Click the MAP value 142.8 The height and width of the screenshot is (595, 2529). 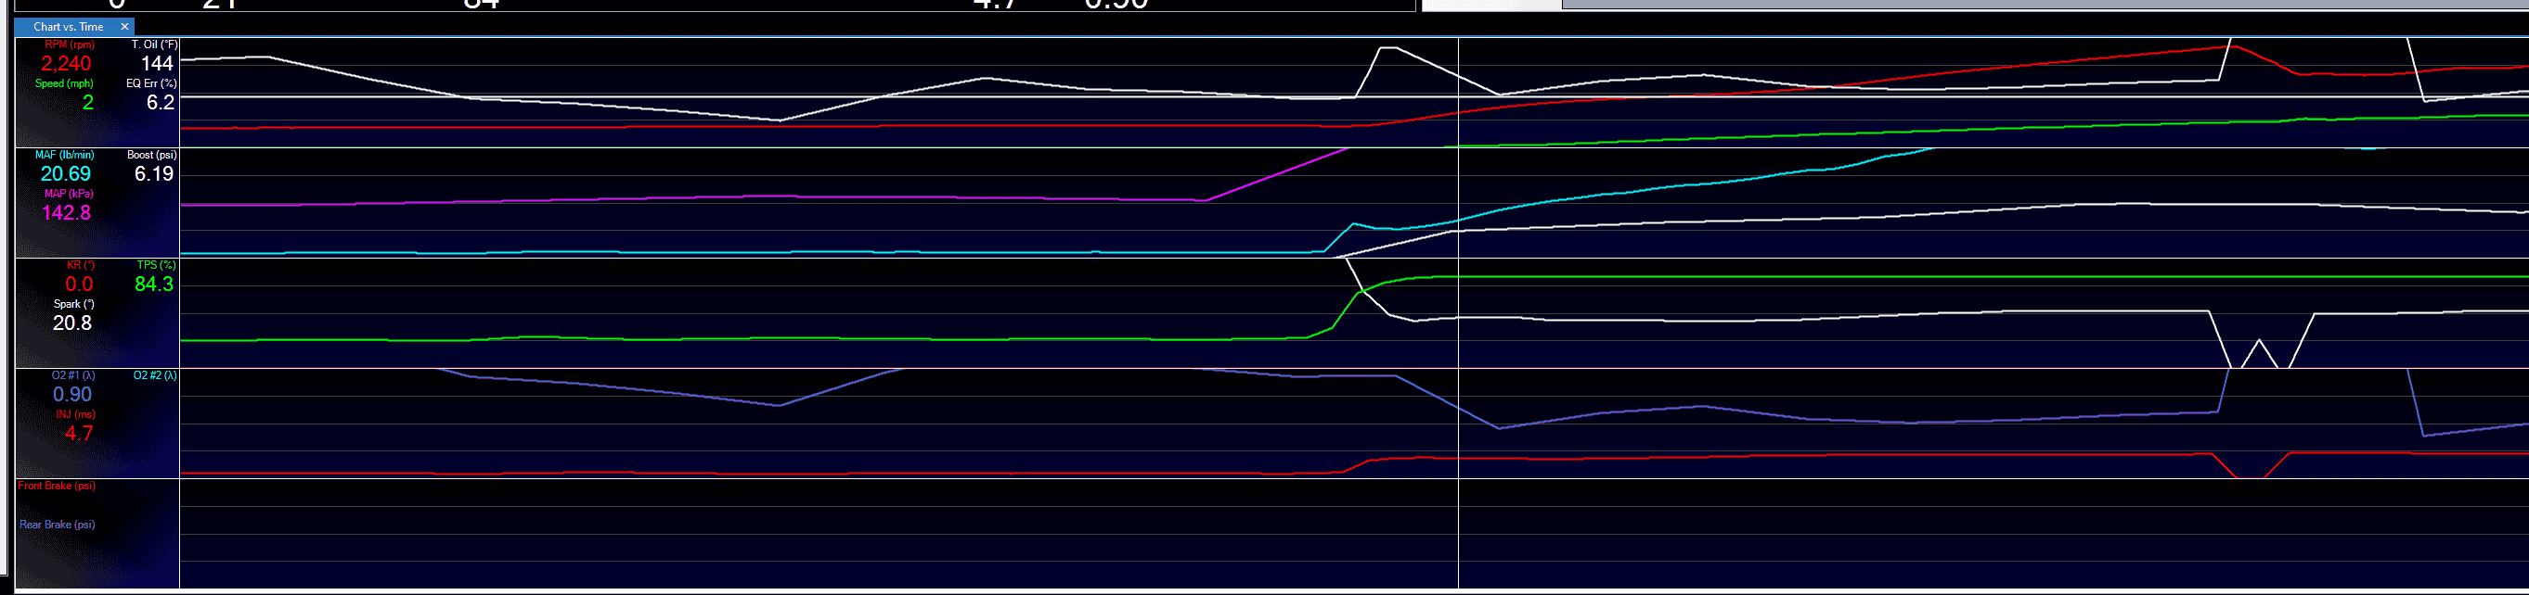[66, 213]
